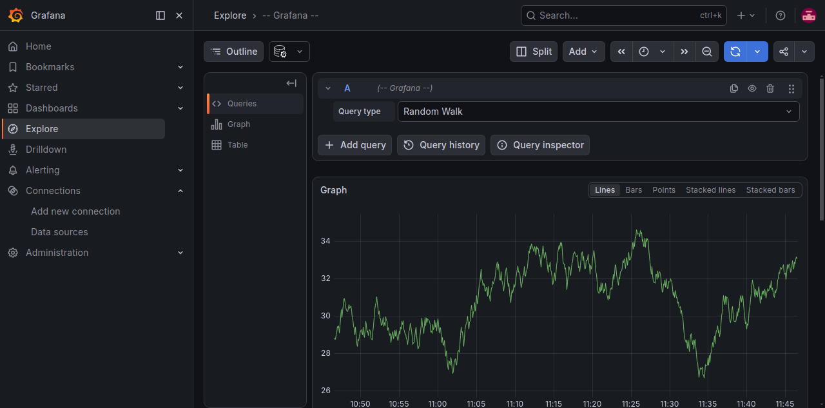Zoom out the time range

[x=707, y=52]
